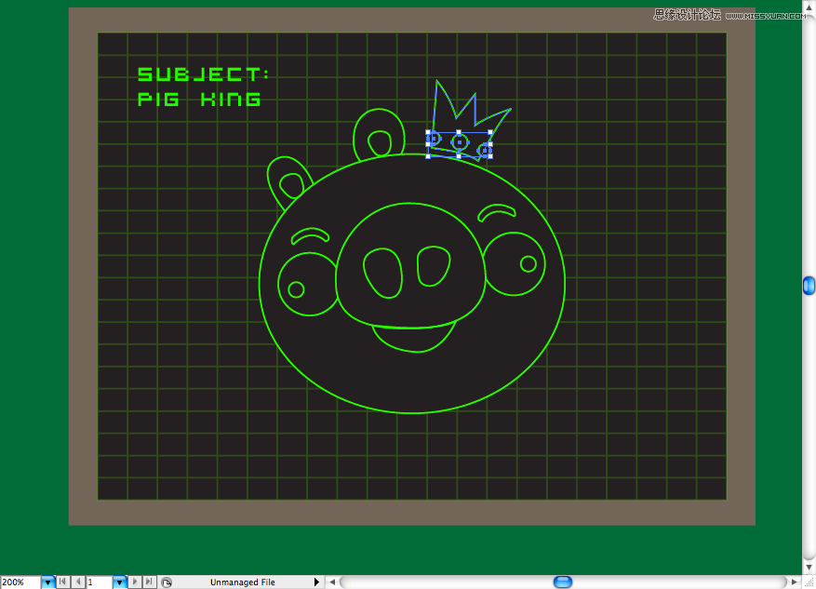Viewport: 816px width, 589px height.
Task: Click the middle crown jewel circle
Action: click(459, 141)
